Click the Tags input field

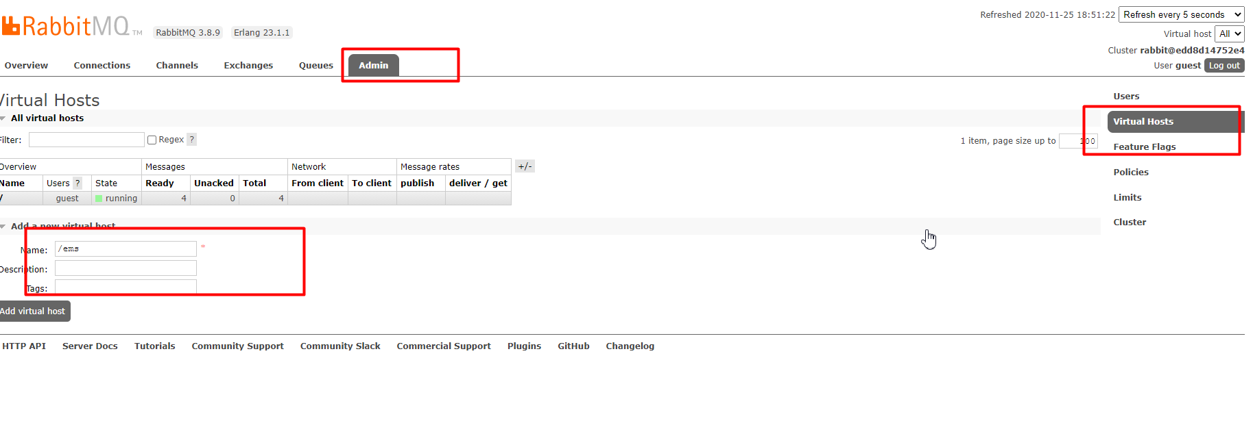click(126, 288)
